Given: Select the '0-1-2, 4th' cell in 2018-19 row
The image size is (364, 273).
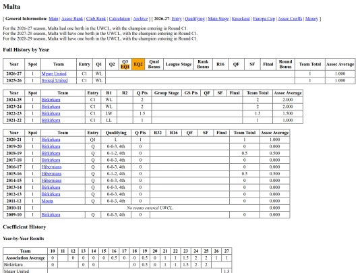Looking at the screenshot, I should coord(116,153).
